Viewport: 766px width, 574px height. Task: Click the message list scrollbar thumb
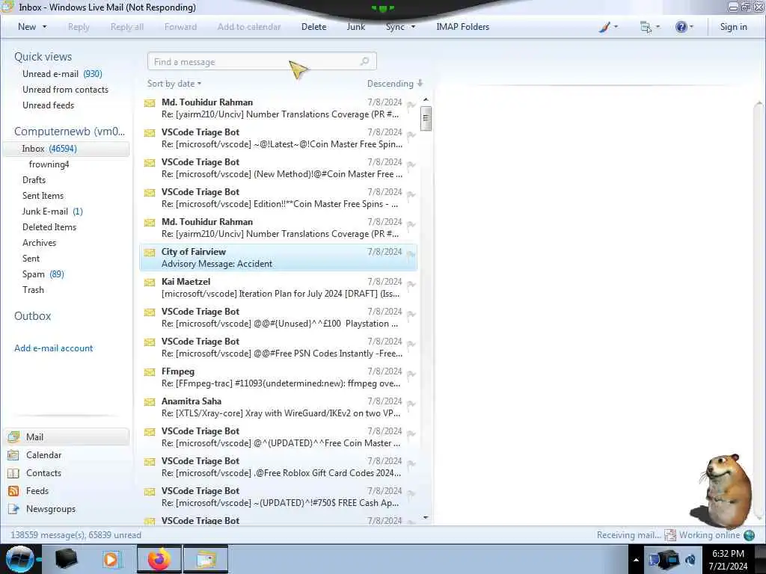click(x=426, y=118)
